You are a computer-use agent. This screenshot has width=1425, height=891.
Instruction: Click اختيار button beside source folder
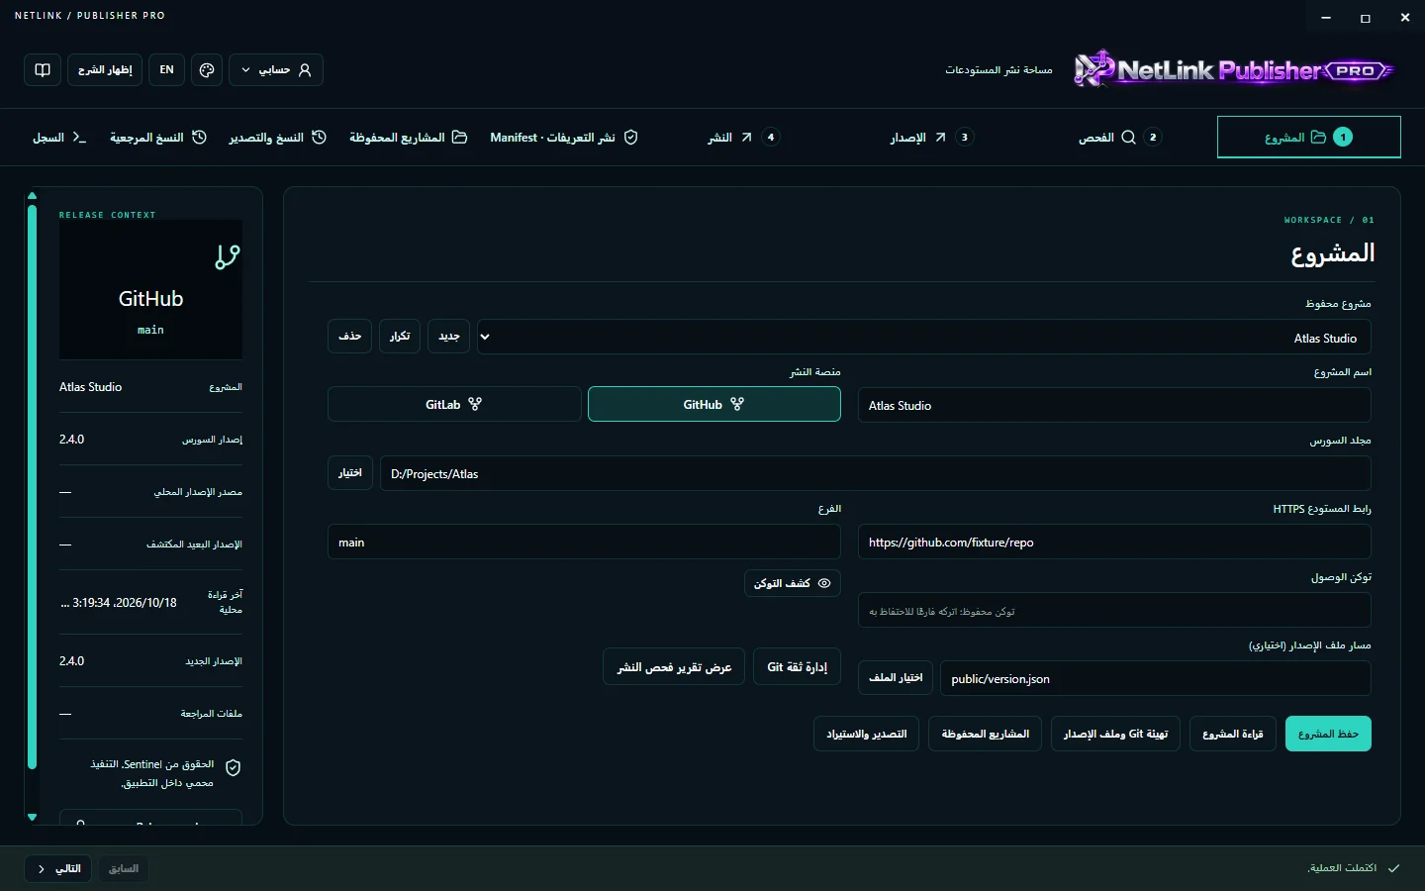(350, 472)
